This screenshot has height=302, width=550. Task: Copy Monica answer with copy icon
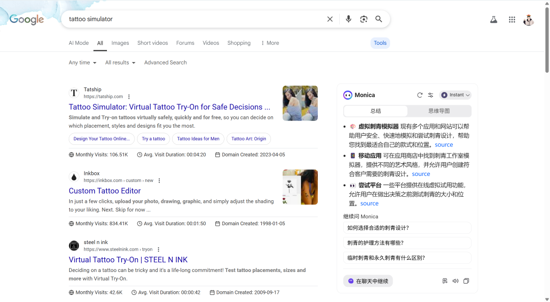coord(466,281)
